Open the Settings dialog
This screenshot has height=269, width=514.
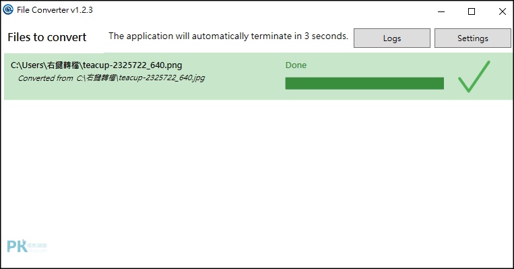473,38
